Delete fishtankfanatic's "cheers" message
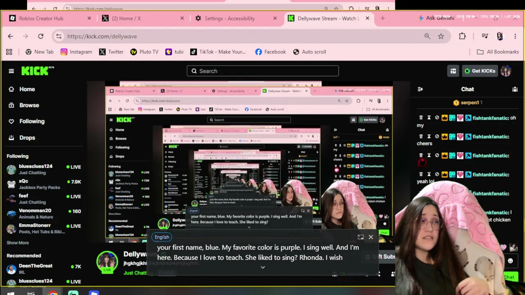The image size is (525, 295). pos(421,137)
